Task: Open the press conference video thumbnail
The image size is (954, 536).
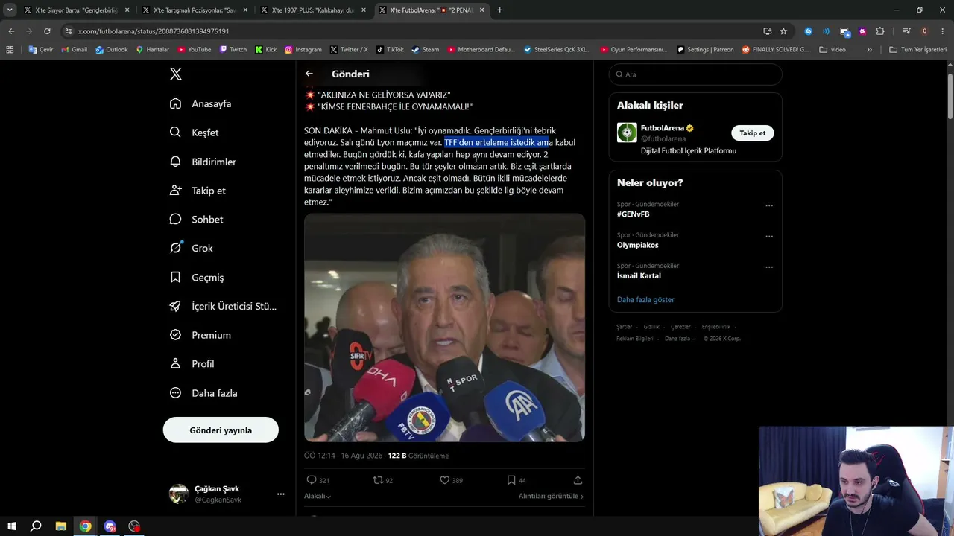Action: 444,328
